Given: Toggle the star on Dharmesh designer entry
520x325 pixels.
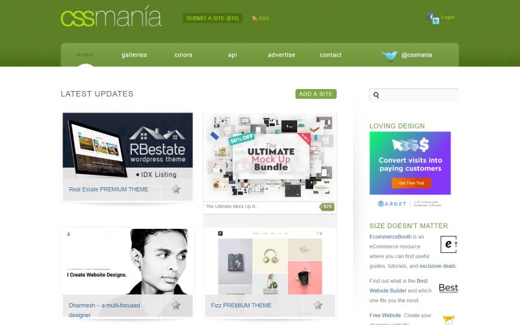Looking at the screenshot, I should click(176, 305).
